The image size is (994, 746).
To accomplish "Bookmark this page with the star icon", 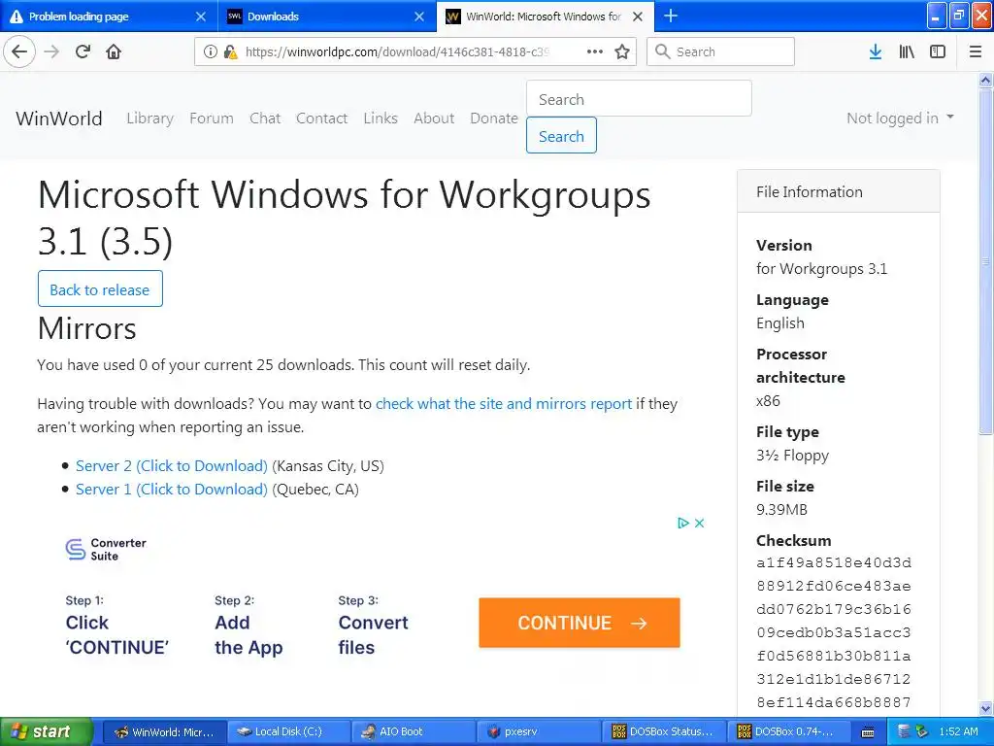I will coord(622,52).
